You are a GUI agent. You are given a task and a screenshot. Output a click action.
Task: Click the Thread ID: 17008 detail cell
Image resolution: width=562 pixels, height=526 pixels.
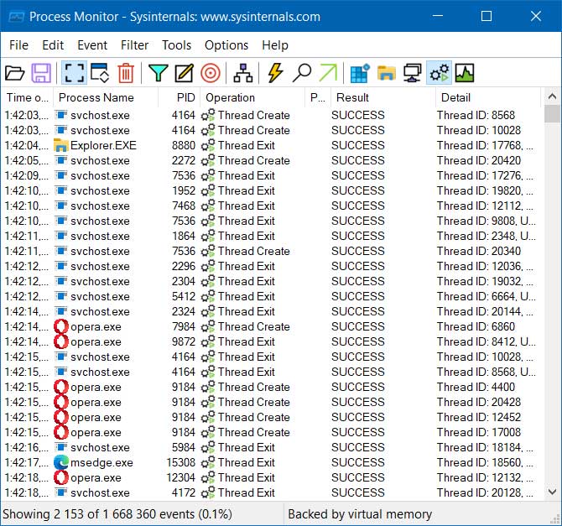478,432
